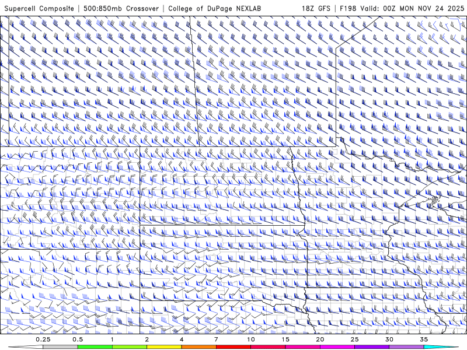This screenshot has width=467, height=350.
Task: Click the color bar segment between 15 and 20
Action: [x=302, y=347]
